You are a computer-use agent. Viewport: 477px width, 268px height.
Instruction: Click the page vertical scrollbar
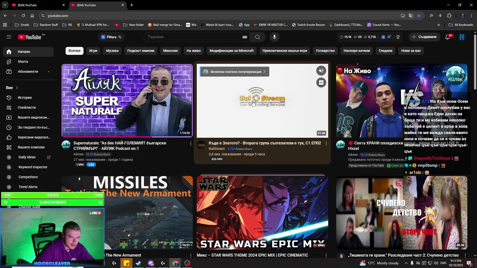[x=475, y=61]
